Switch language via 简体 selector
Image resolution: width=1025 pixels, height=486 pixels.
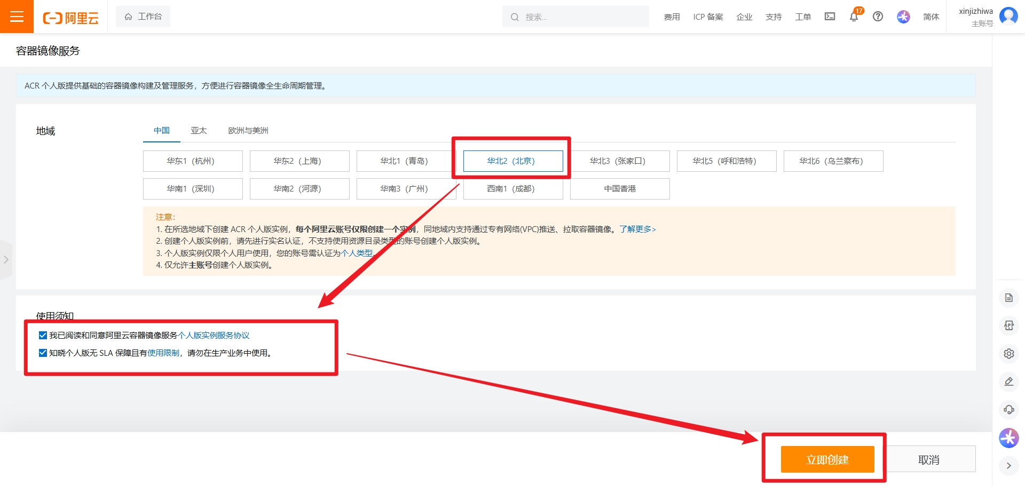(x=931, y=17)
